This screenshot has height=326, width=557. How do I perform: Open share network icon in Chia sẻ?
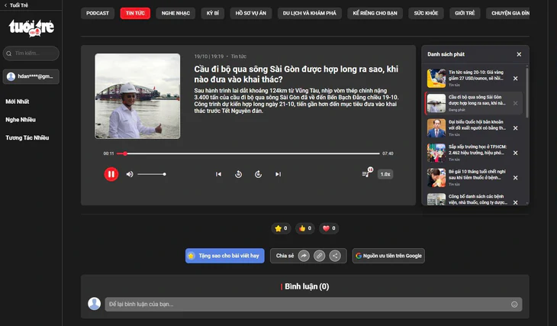pos(335,256)
